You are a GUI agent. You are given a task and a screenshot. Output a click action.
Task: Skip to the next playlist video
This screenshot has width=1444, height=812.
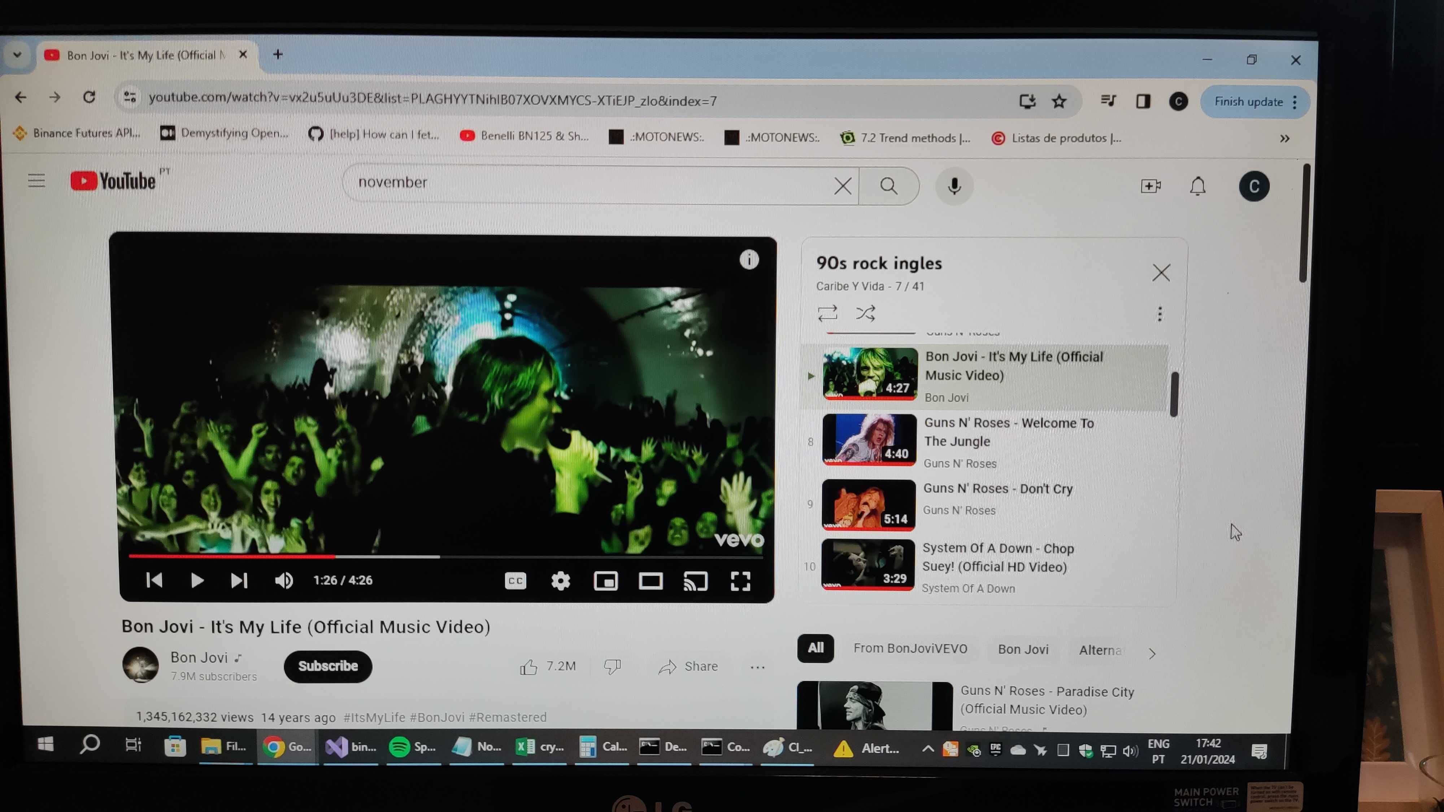coord(239,581)
